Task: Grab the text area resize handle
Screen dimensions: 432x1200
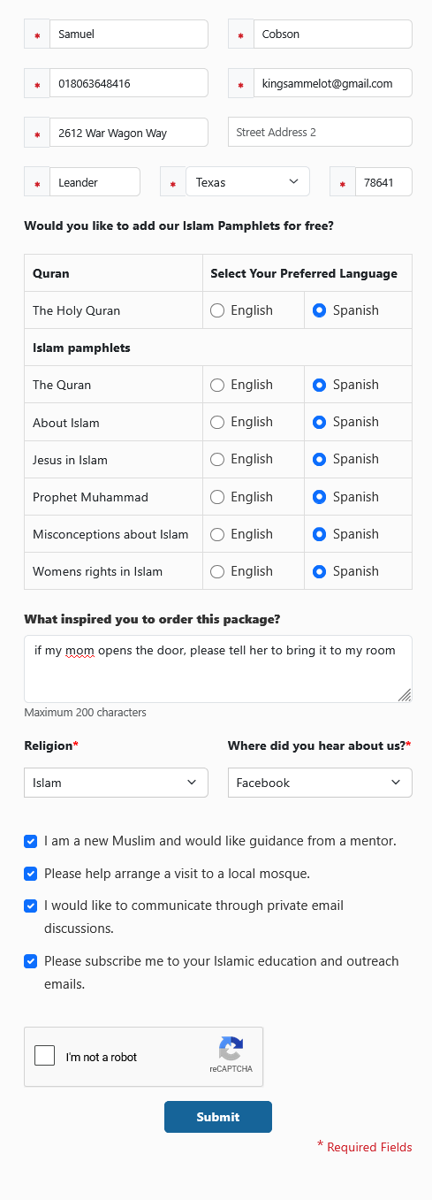Action: coord(405,695)
